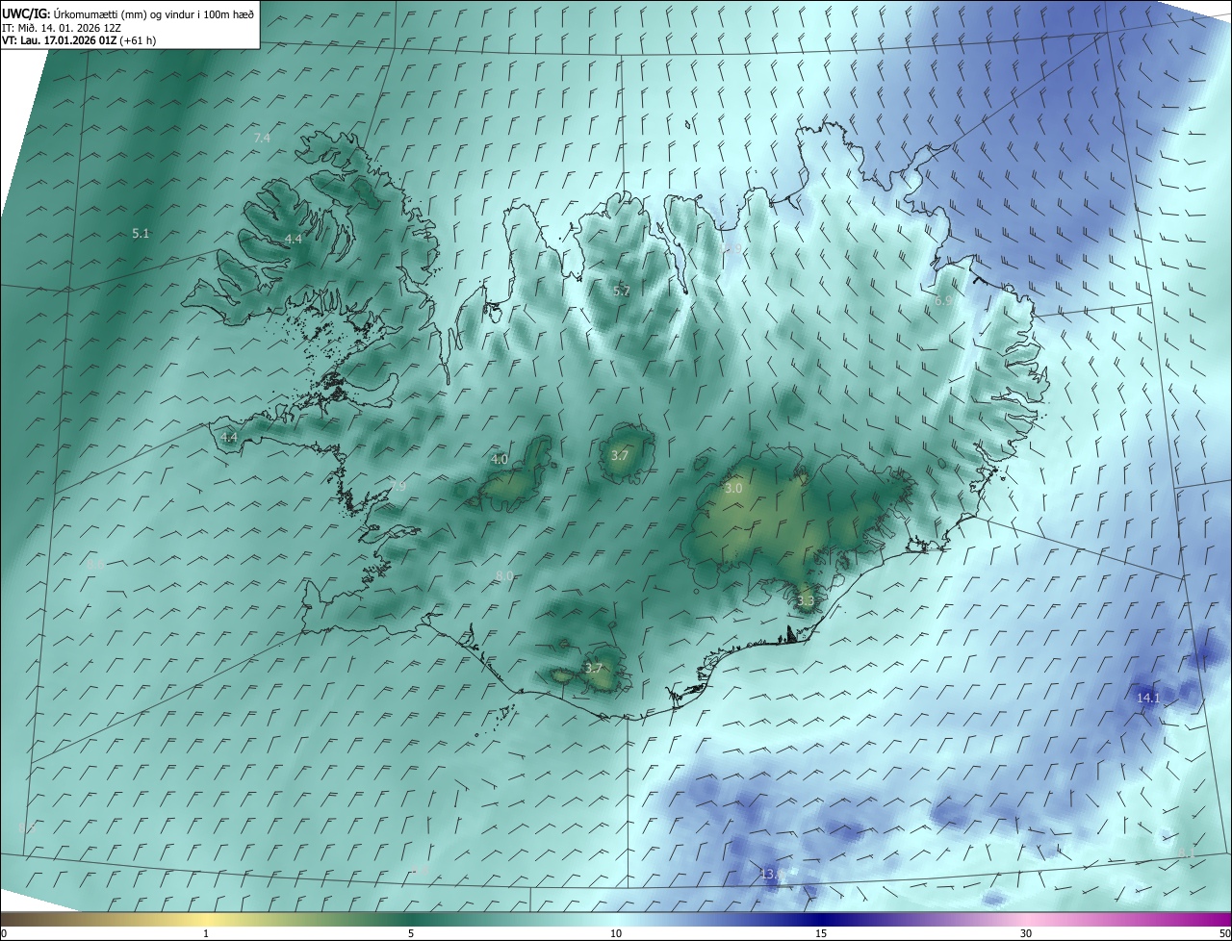Viewport: 1232px width, 941px height.
Task: Select the init time 'IT: Mið. 14. 01. 2026 12Z'
Action: 62,27
